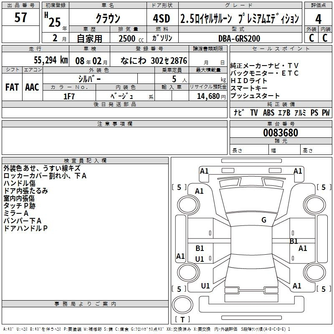Click sales point スマートキー
The height and width of the screenshot is (334, 334).
[x=249, y=88]
